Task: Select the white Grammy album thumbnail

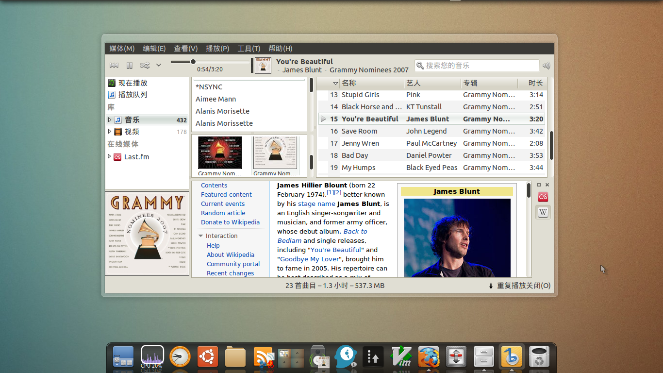Action: click(275, 153)
